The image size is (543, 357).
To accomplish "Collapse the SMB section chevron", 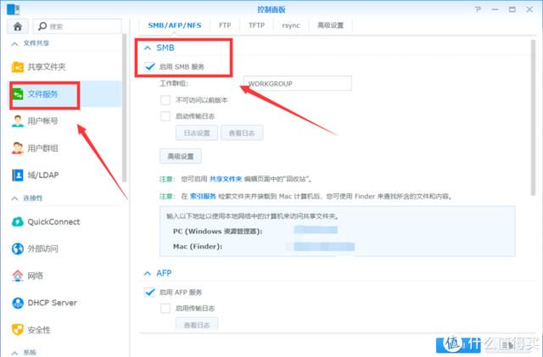I will tap(148, 47).
